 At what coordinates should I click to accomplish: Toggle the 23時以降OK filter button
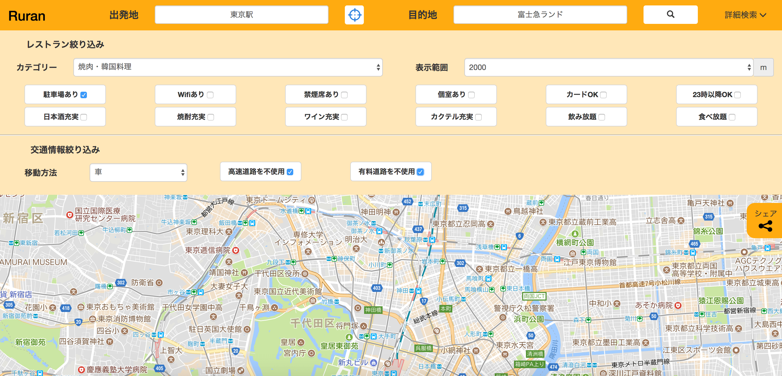pos(717,95)
